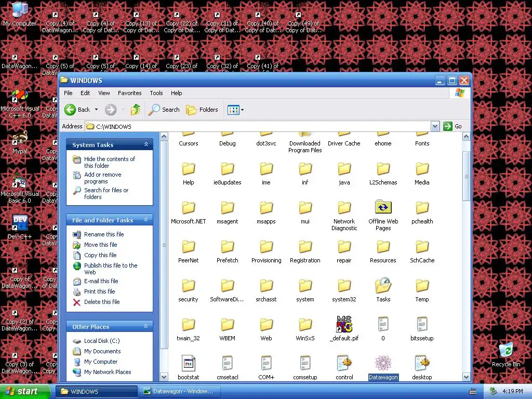
Task: Click the file list scroll down arrow
Action: pyautogui.click(x=466, y=377)
